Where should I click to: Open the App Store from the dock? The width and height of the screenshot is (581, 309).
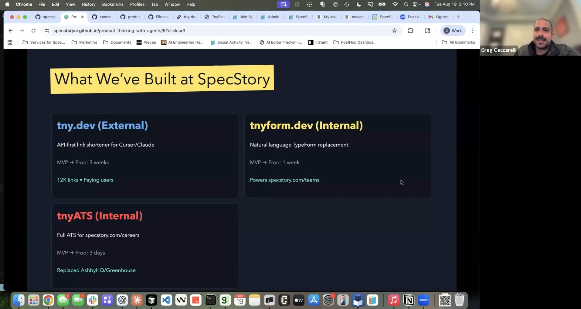click(314, 300)
